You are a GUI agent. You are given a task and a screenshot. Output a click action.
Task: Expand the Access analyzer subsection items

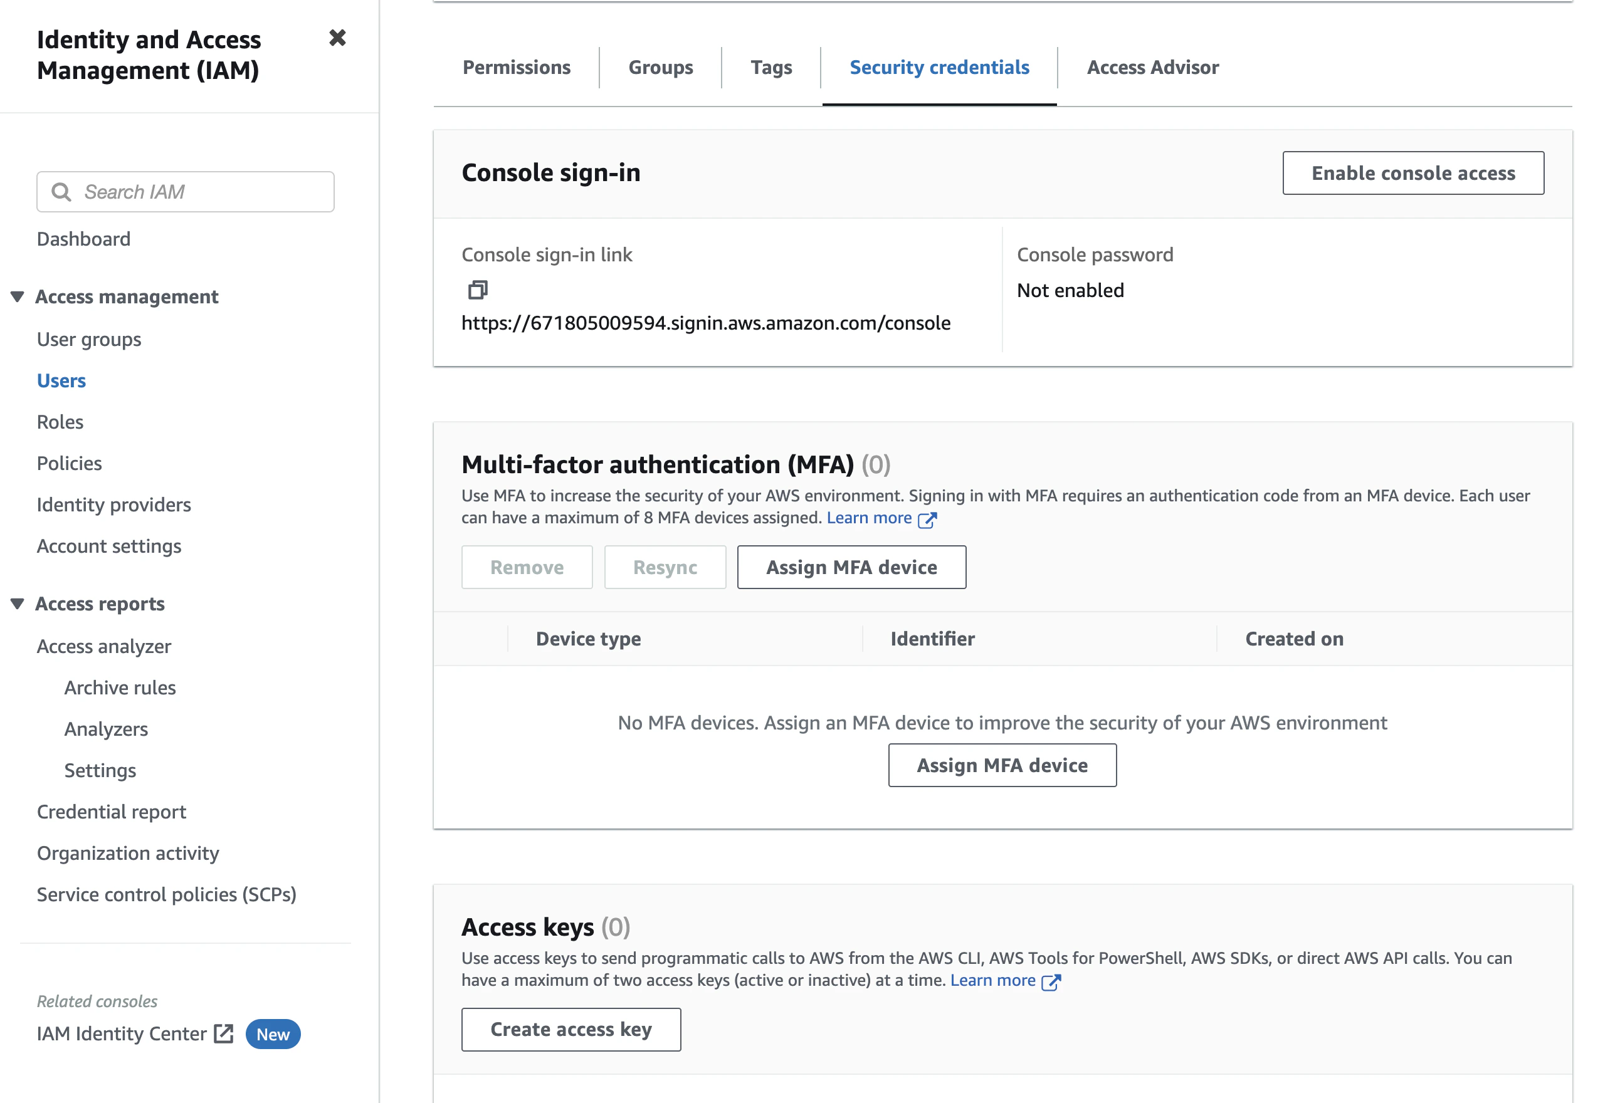coord(103,646)
